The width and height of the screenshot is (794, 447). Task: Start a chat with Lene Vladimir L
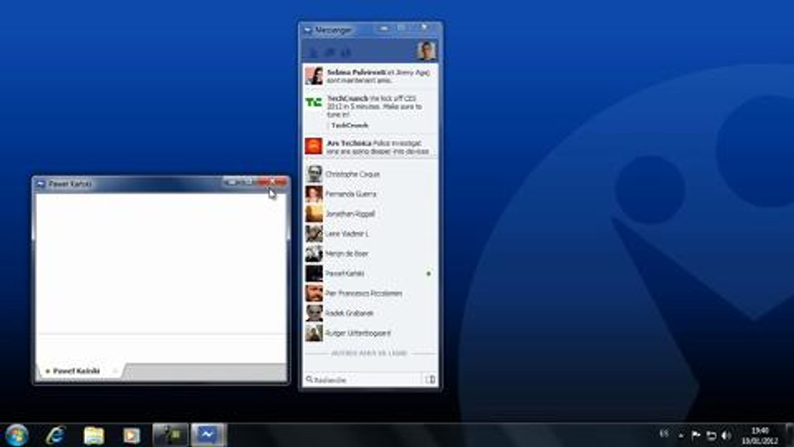click(370, 233)
